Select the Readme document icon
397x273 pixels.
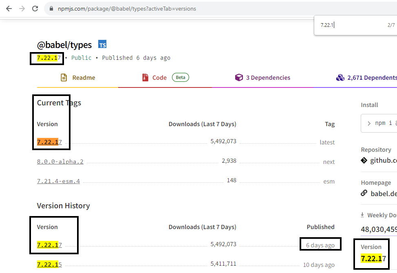64,78
